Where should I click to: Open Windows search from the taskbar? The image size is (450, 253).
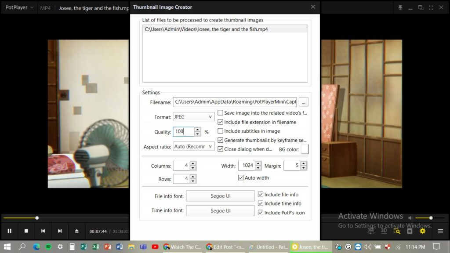(x=22, y=247)
